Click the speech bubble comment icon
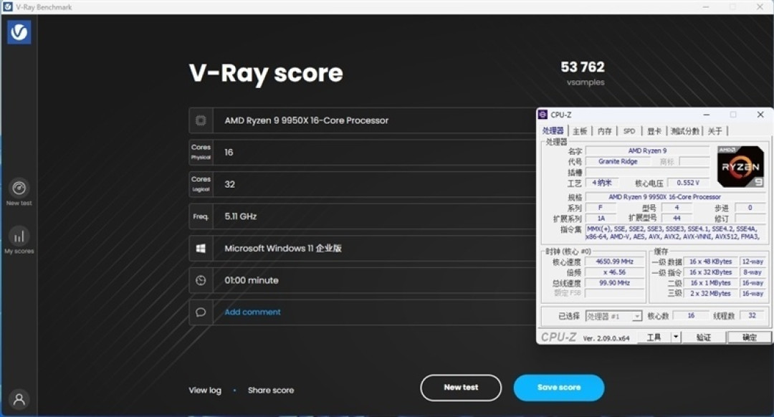This screenshot has height=417, width=774. (201, 312)
